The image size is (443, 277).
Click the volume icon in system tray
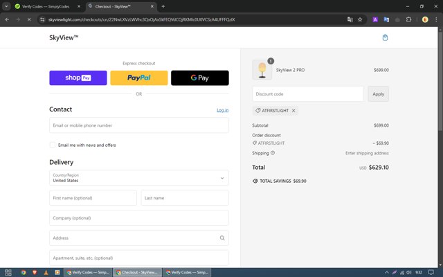tap(409, 272)
